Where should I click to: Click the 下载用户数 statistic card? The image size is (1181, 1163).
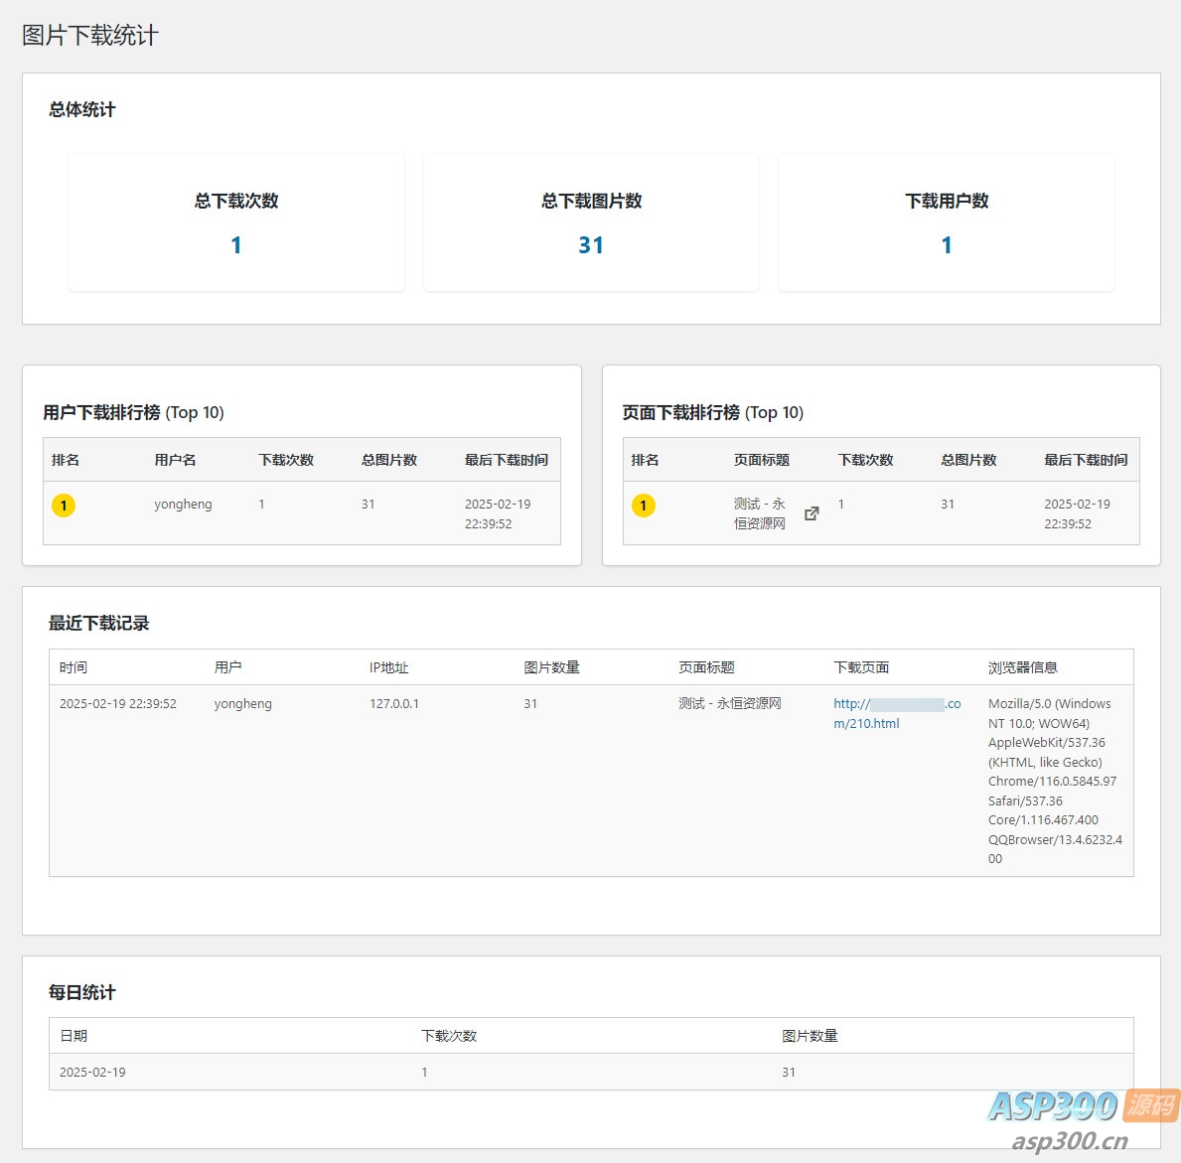pyautogui.click(x=946, y=222)
